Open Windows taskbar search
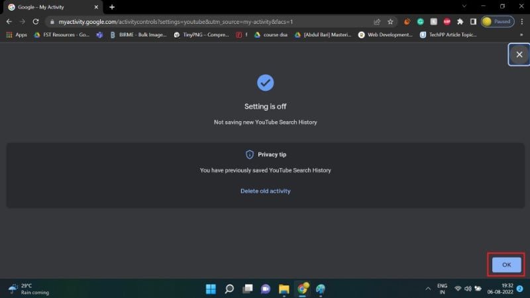The width and height of the screenshot is (530, 298). tap(229, 289)
